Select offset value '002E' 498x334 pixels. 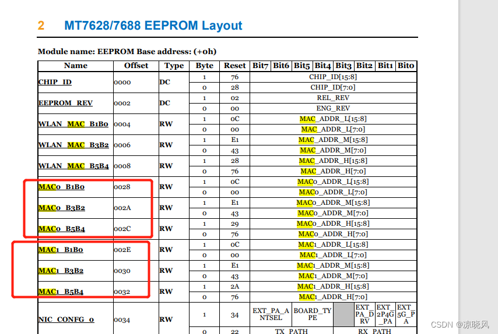(122, 250)
